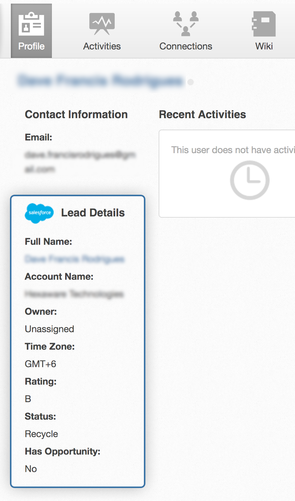This screenshot has height=501, width=295.
Task: Click the grey status dot beside the name
Action: click(x=190, y=82)
